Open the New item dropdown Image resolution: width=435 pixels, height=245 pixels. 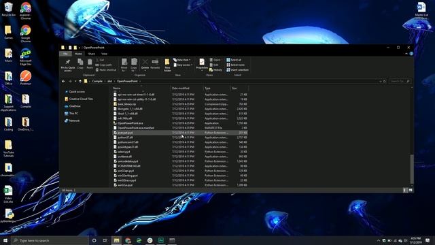click(x=181, y=60)
